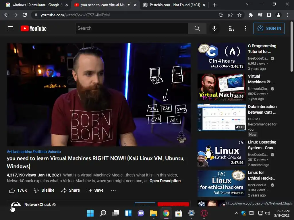Viewport: 294px width, 220px height.
Task: Mute the YouTube tab audio icon
Action: 129,5
